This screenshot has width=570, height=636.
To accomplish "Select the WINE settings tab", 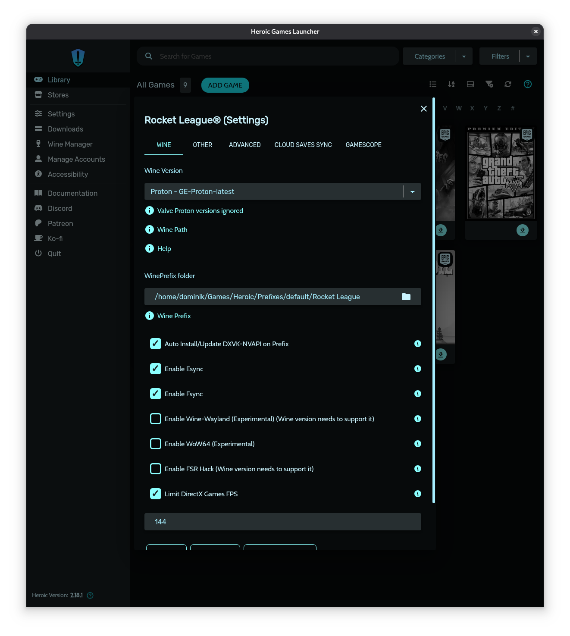I will (x=164, y=145).
